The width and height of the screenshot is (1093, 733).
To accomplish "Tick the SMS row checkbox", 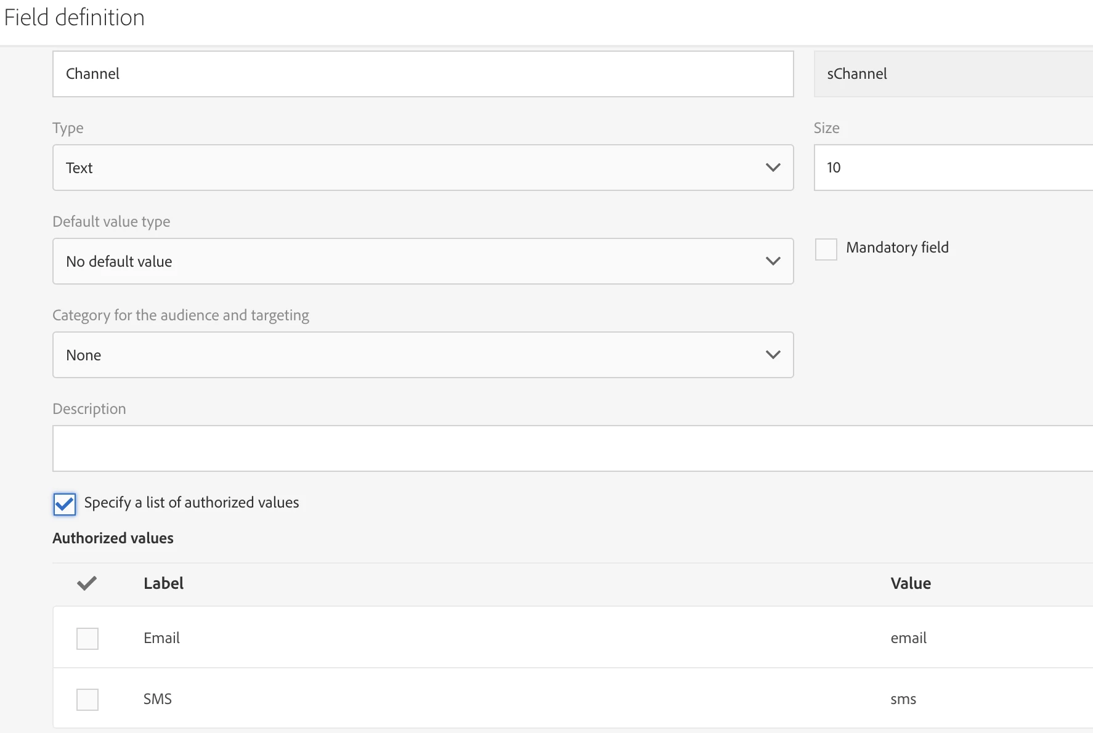I will click(x=87, y=699).
